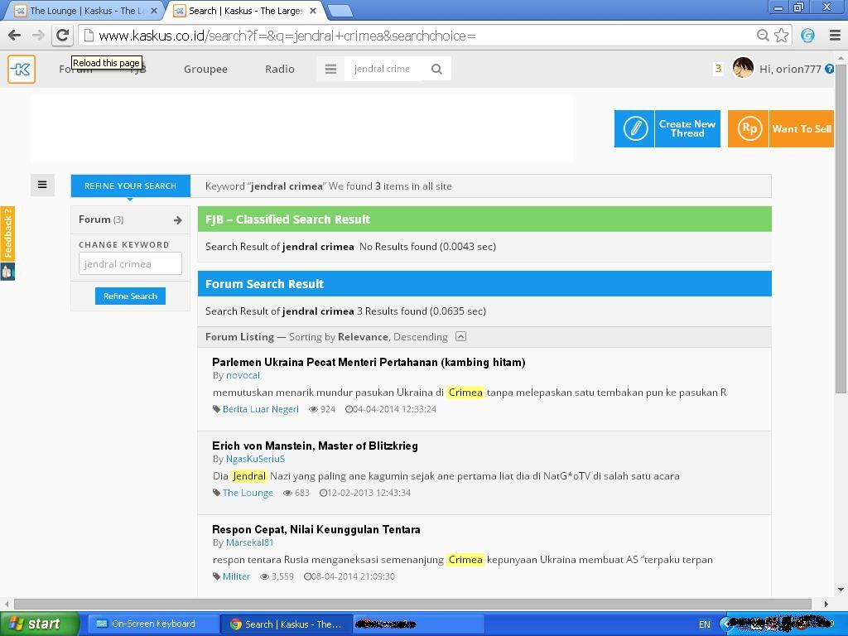The height and width of the screenshot is (636, 848).
Task: Click the tag icon beside Militer
Action: pyautogui.click(x=217, y=576)
